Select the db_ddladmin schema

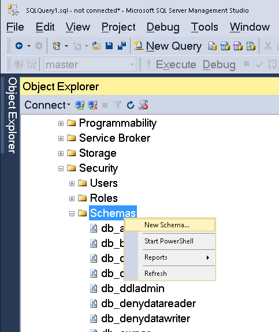click(133, 289)
